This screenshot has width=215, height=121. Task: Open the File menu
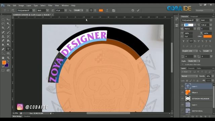click(9, 6)
